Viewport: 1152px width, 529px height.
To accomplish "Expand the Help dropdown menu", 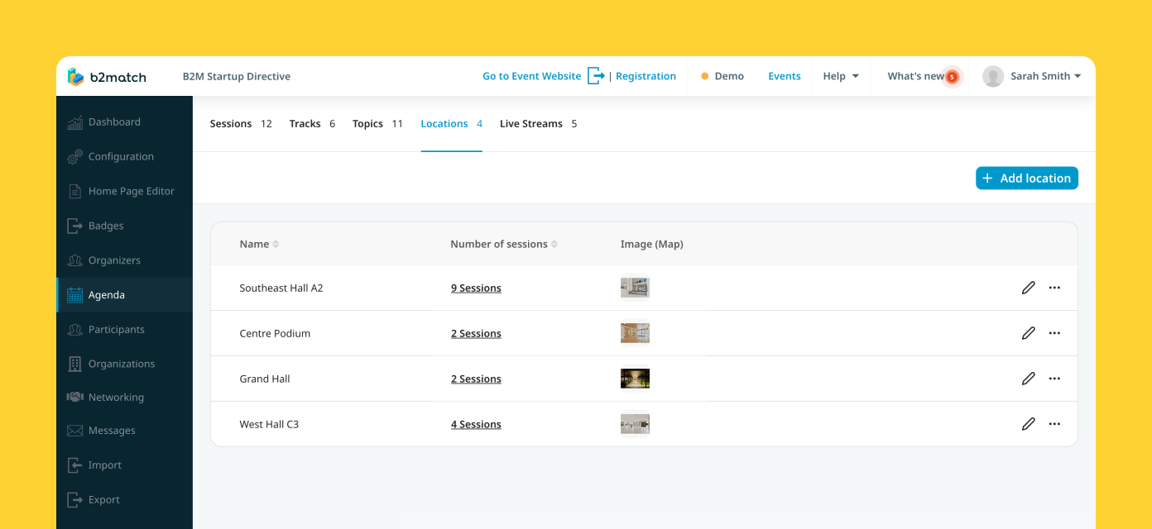I will (841, 76).
